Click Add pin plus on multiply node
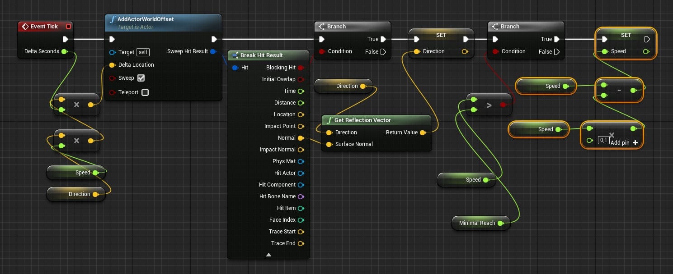Image resolution: width=673 pixels, height=274 pixels. click(635, 142)
